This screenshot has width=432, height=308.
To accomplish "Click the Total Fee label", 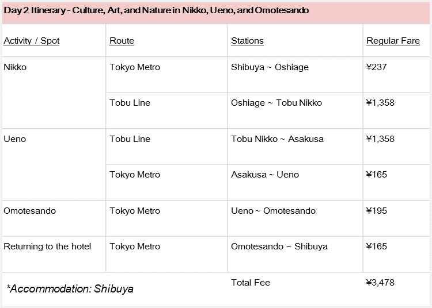I will click(x=251, y=283).
